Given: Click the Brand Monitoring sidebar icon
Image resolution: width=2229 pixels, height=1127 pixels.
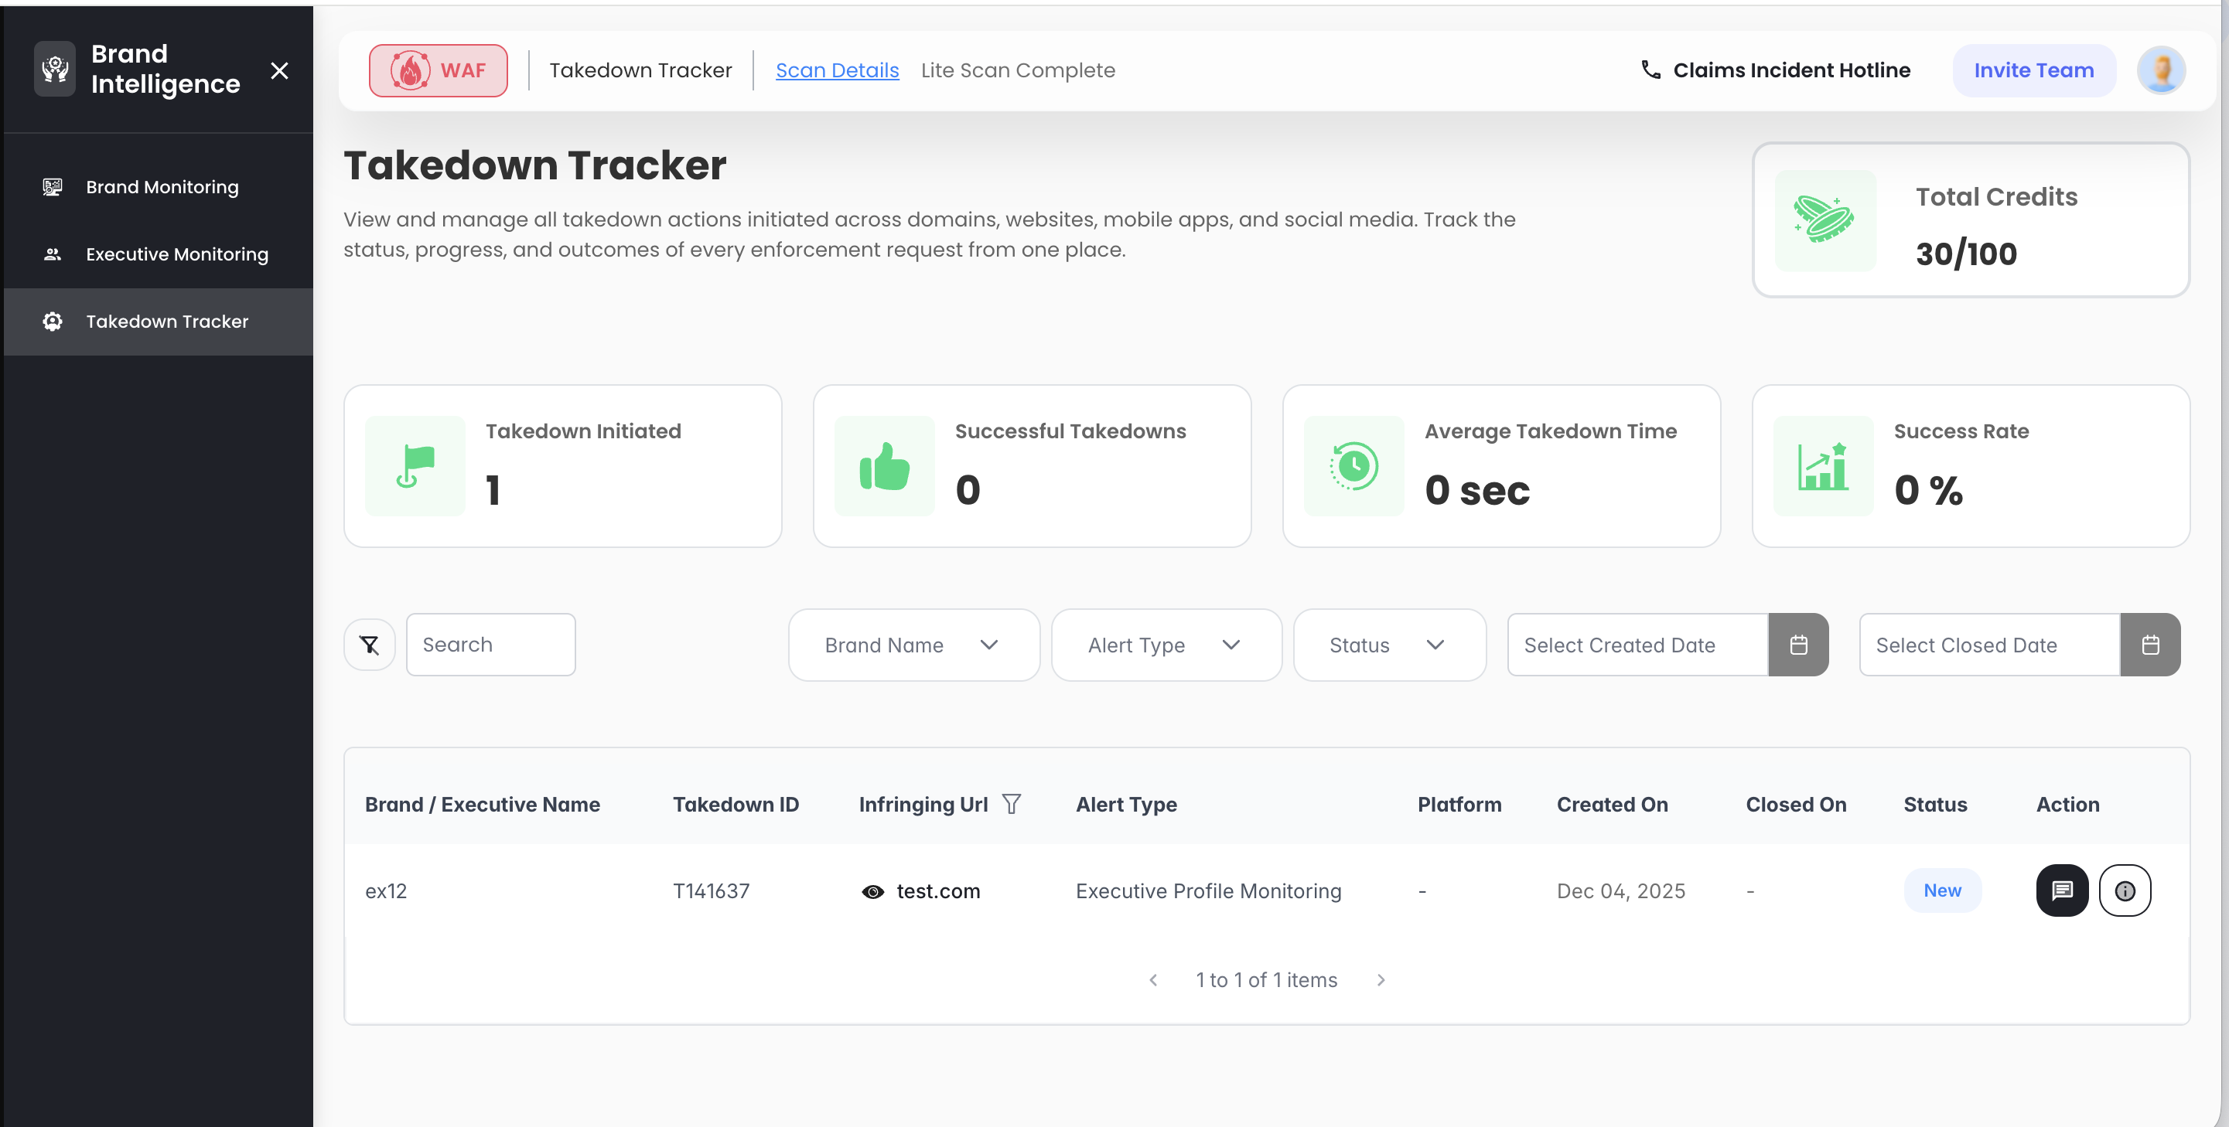Looking at the screenshot, I should tap(52, 186).
